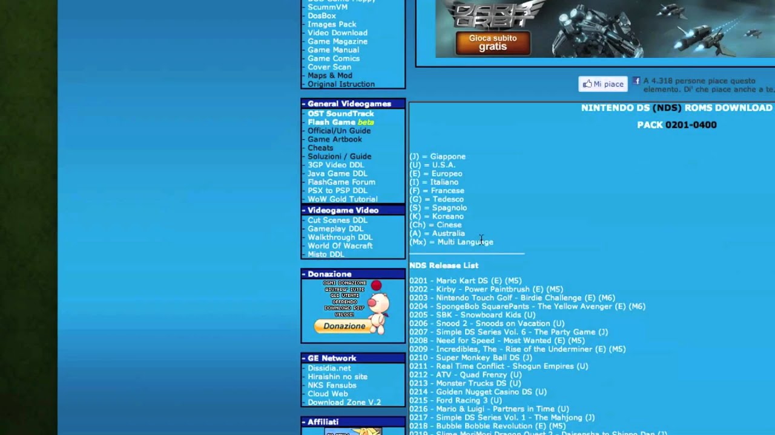
Task: Open the ScummVM sidebar link
Action: coord(328,7)
